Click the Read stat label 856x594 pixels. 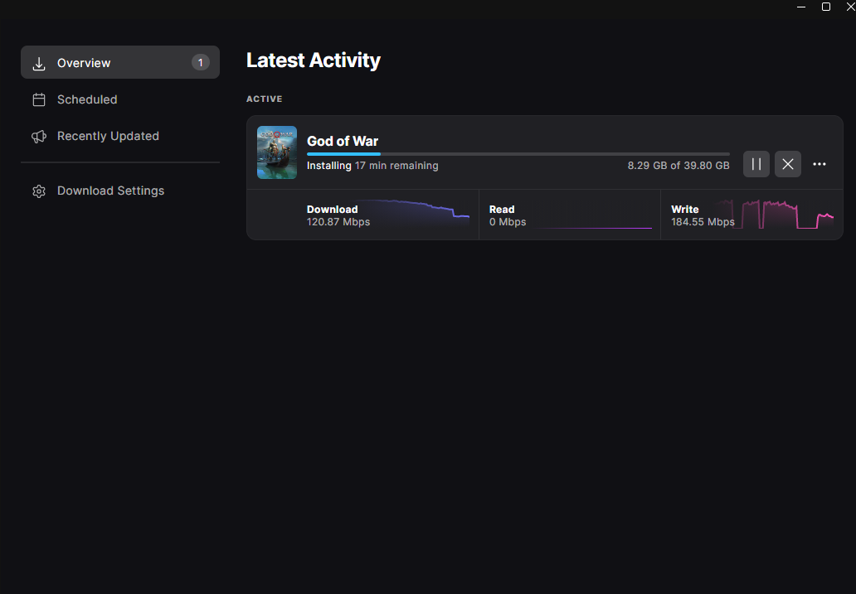coord(502,210)
